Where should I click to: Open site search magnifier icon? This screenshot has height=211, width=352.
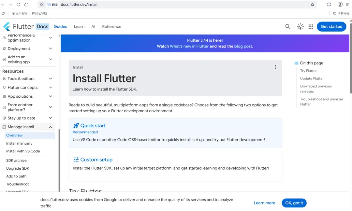(288, 26)
